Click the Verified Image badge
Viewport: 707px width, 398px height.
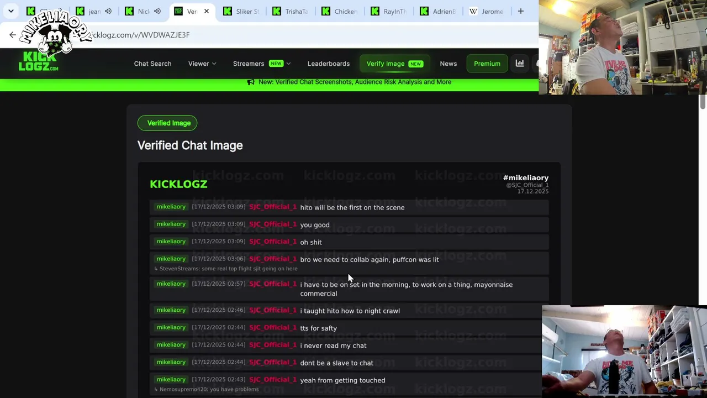pos(167,123)
